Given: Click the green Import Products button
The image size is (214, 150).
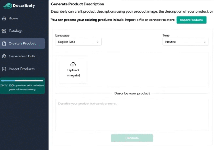Looking at the screenshot, I should click(191, 20).
